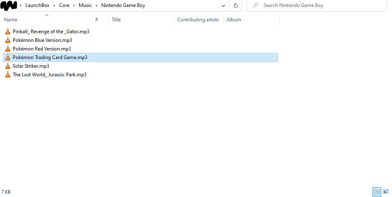
Task: Click VLC icon of Solar Striker.mp3
Action: pos(8,66)
